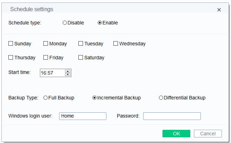Click the Windows login user field
The image size is (231, 143).
pyautogui.click(x=83, y=116)
